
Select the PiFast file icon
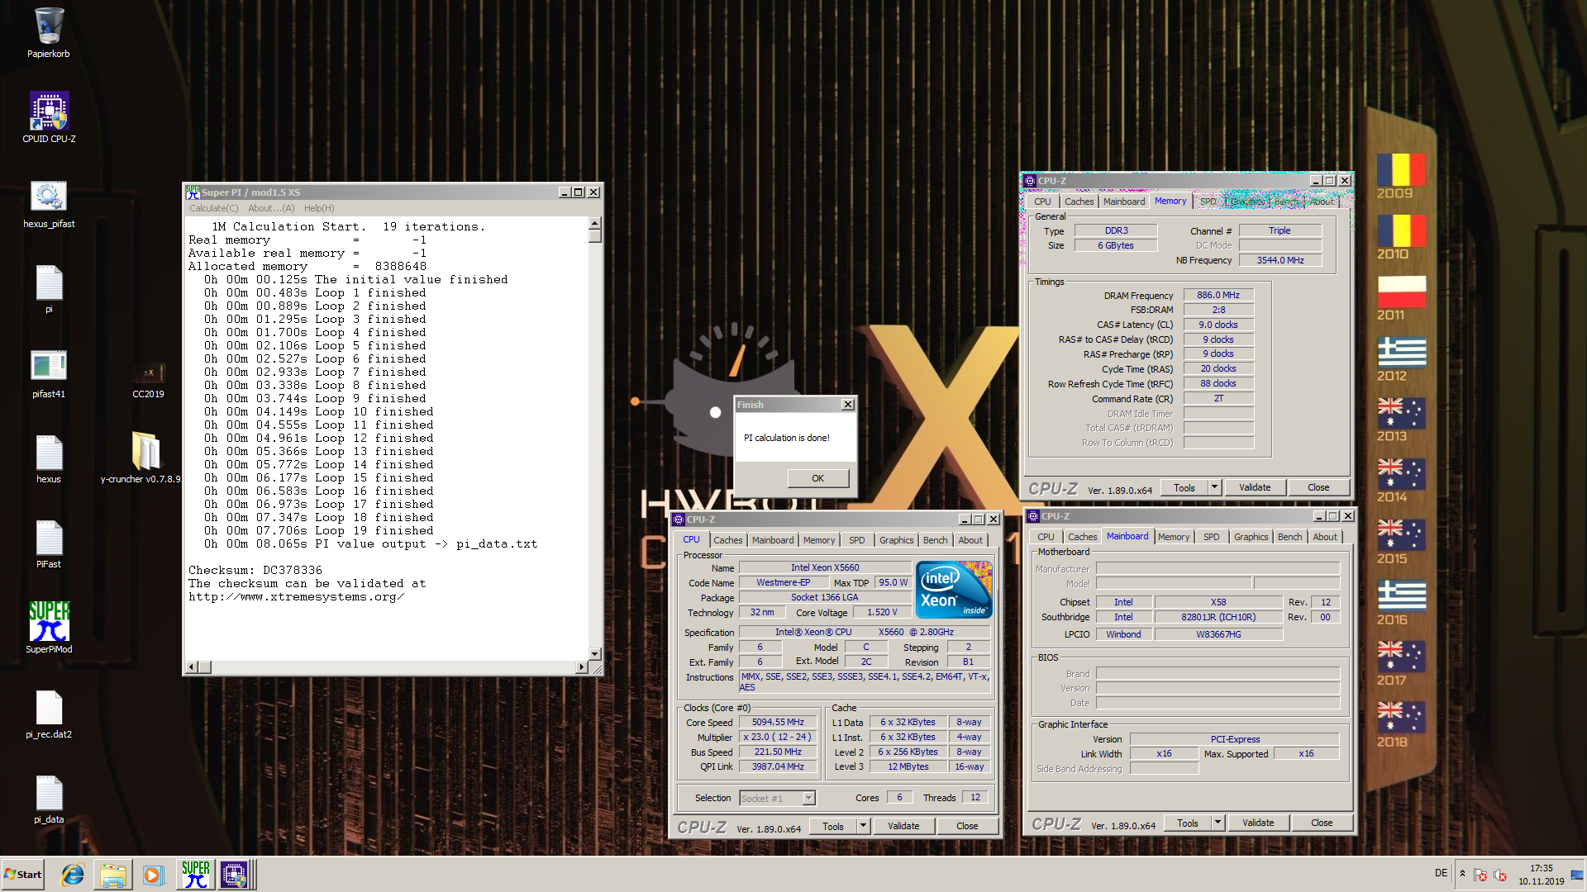pos(49,543)
